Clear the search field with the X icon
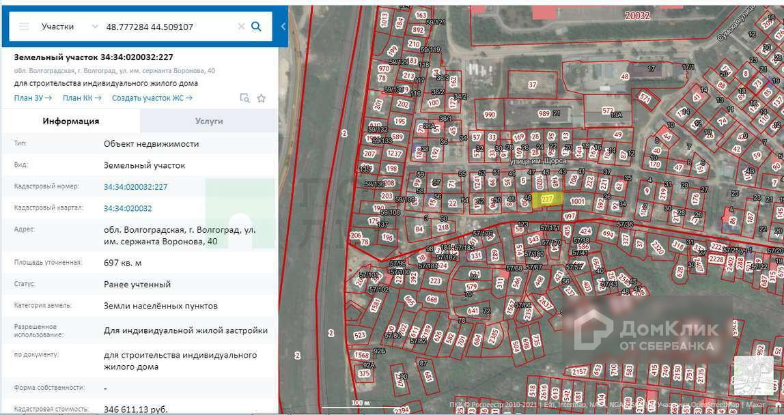 click(x=241, y=27)
